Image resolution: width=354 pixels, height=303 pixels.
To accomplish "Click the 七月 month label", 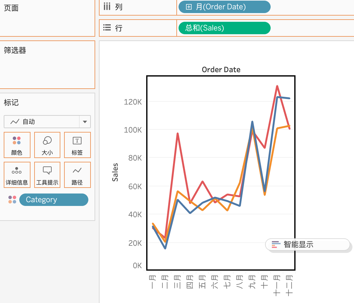I will pos(227,282).
